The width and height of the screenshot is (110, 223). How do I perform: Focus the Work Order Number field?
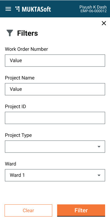pos(55,60)
